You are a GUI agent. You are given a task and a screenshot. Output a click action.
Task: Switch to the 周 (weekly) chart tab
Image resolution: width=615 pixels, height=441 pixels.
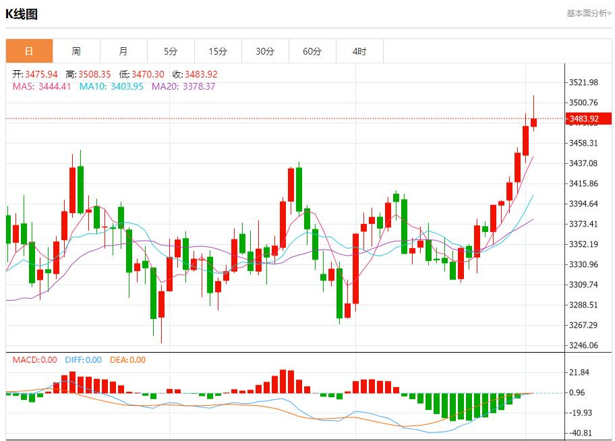pyautogui.click(x=76, y=51)
